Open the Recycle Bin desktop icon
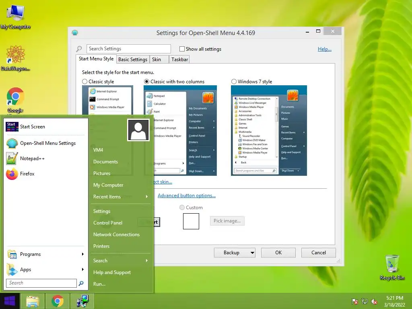 pyautogui.click(x=392, y=268)
